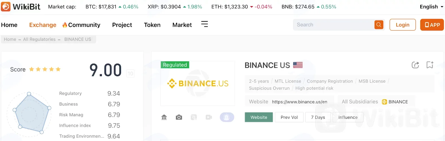The image size is (445, 141).
Task: Click the purple alarm light icon
Action: (x=227, y=117)
